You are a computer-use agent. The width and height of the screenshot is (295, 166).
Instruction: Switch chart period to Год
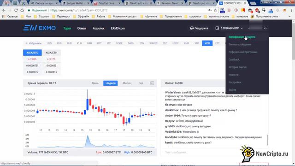(141, 83)
